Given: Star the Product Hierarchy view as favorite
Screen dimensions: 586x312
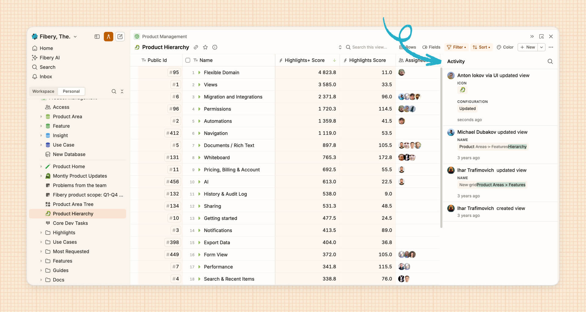Looking at the screenshot, I should 205,47.
